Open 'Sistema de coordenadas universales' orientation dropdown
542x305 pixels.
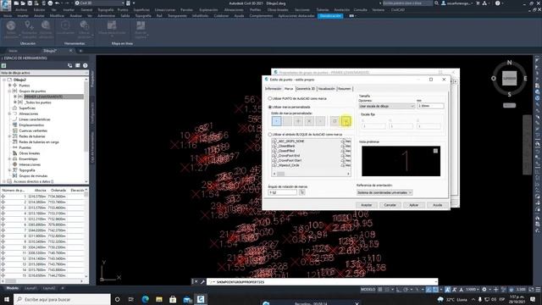[384, 192]
